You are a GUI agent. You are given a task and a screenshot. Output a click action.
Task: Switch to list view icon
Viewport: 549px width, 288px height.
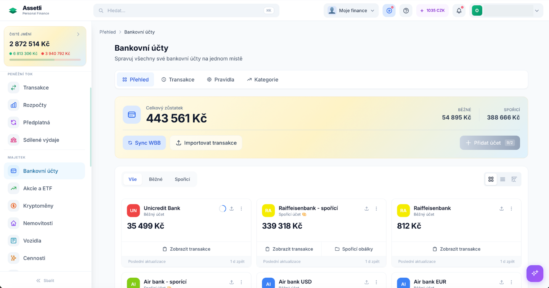(502, 179)
